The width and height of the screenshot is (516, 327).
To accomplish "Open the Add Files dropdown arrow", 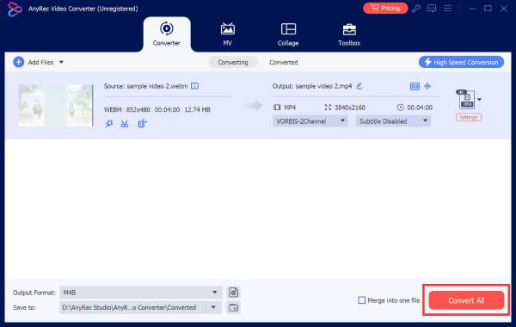I will pyautogui.click(x=61, y=62).
